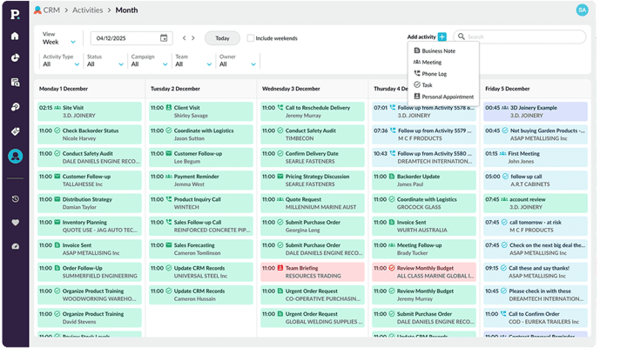Open the pie chart dashboard icon in sidebar
Image resolution: width=627 pixels, height=348 pixels.
15,58
